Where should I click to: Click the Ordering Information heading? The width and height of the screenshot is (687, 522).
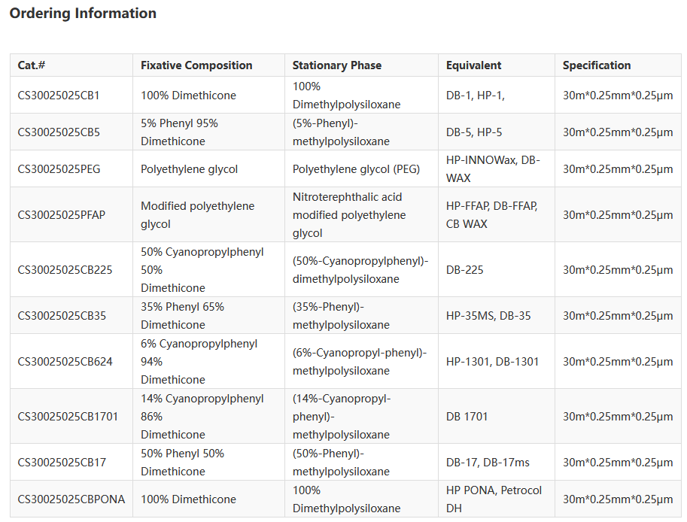coord(83,14)
